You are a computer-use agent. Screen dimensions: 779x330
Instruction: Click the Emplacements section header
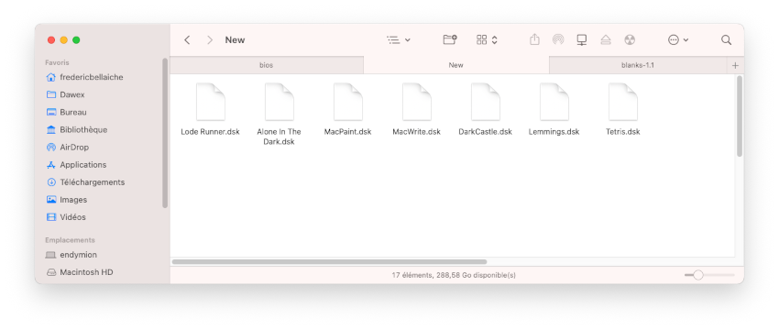(x=70, y=240)
